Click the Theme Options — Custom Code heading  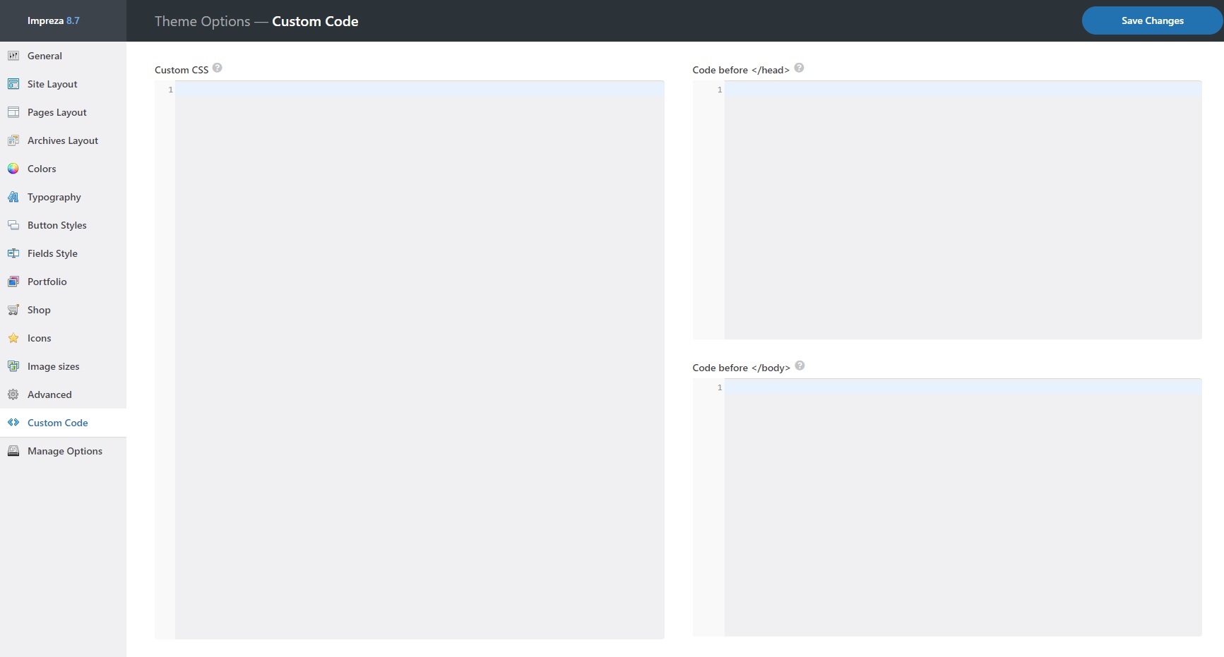(x=256, y=21)
